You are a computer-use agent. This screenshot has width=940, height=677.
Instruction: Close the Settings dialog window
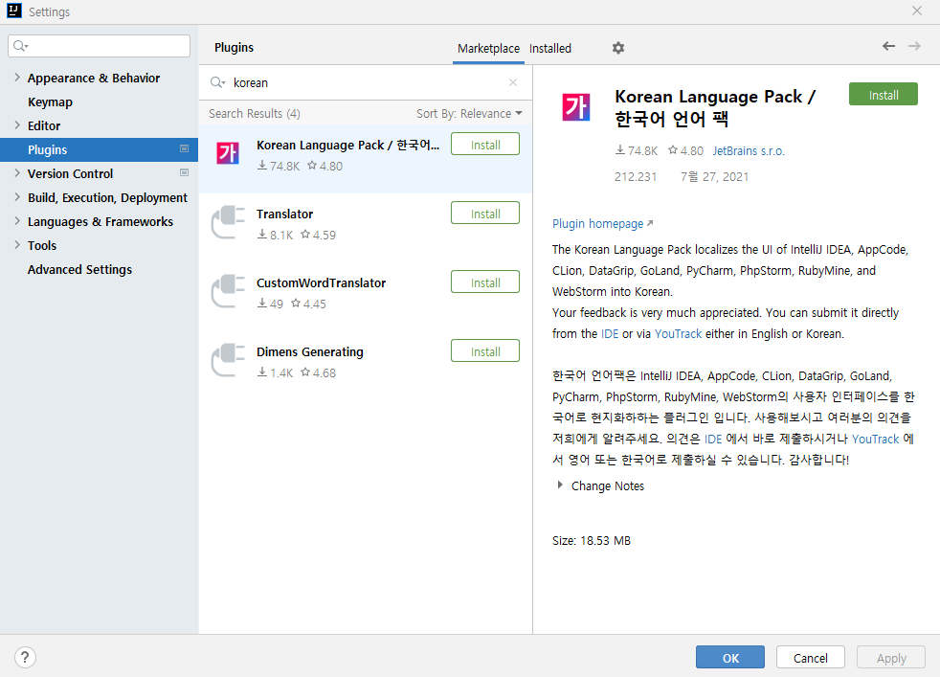[x=917, y=11]
